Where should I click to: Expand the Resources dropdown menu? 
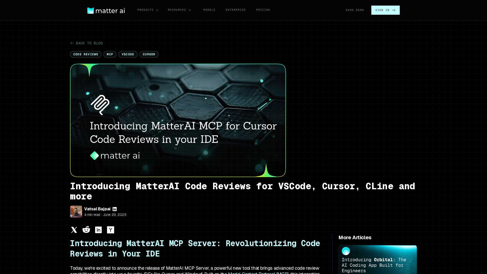(179, 10)
